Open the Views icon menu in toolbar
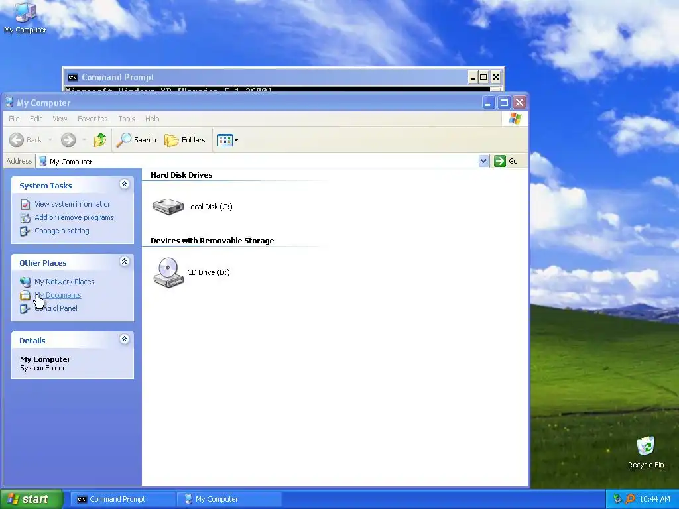This screenshot has width=679, height=509. [228, 141]
